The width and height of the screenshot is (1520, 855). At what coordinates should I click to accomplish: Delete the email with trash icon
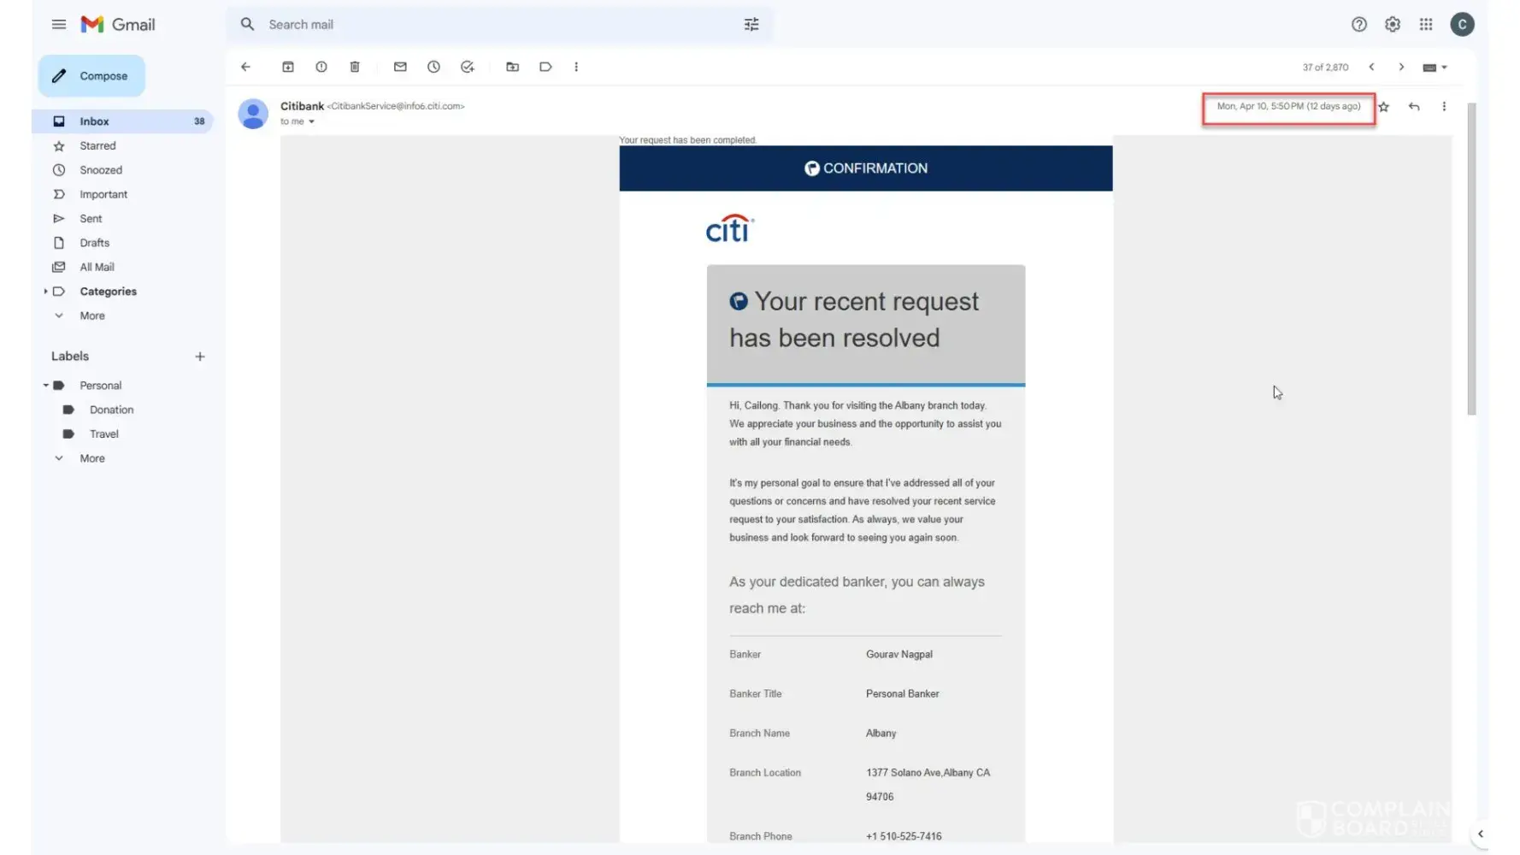click(x=355, y=67)
